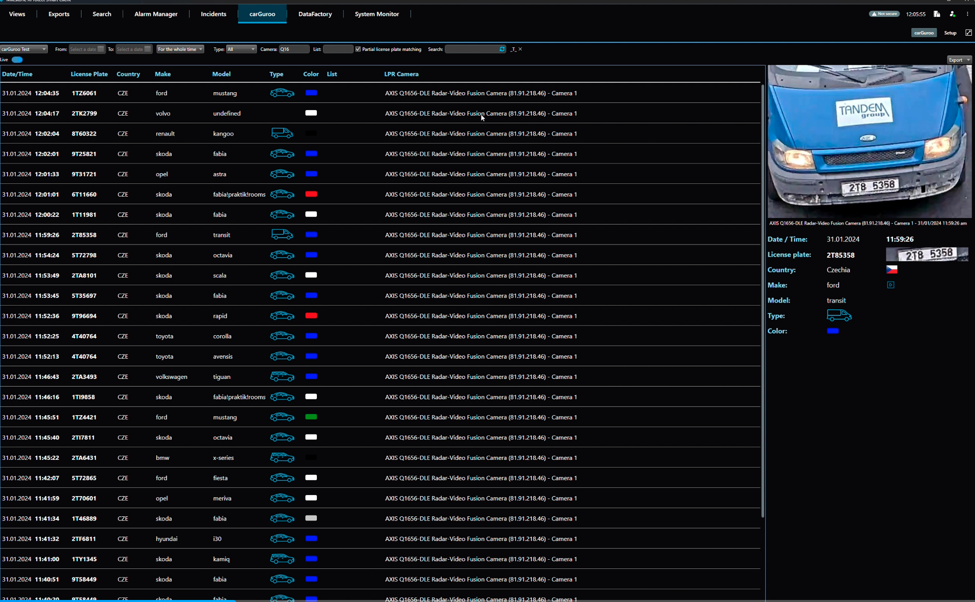The height and width of the screenshot is (602, 975).
Task: Click car type icon in 1TZ6061 row
Action: [282, 93]
